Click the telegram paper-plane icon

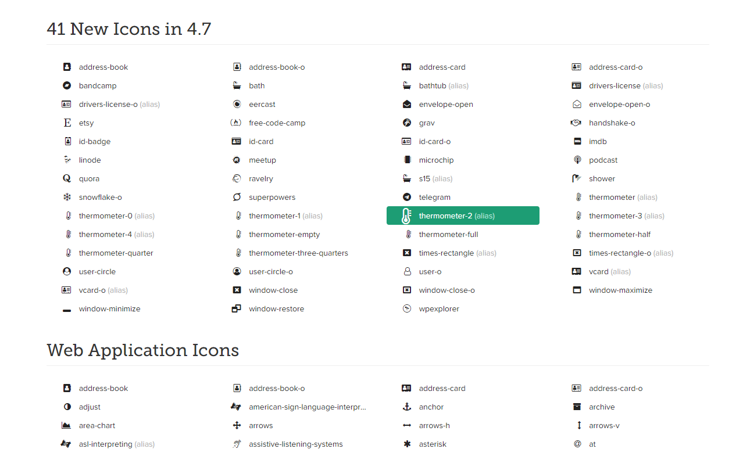[407, 198]
